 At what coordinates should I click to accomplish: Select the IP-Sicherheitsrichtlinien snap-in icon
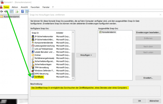[x=33, y=40]
